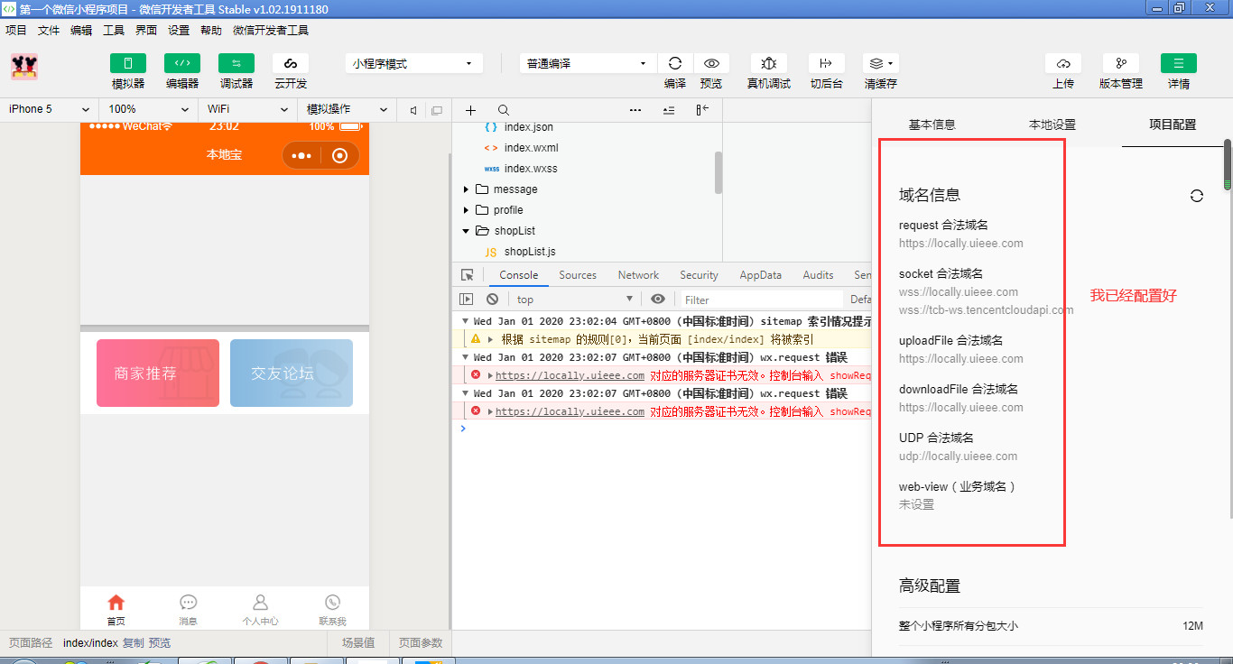This screenshot has height=664, width=1233.
Task: Collapse the file tree panel
Action: point(702,110)
